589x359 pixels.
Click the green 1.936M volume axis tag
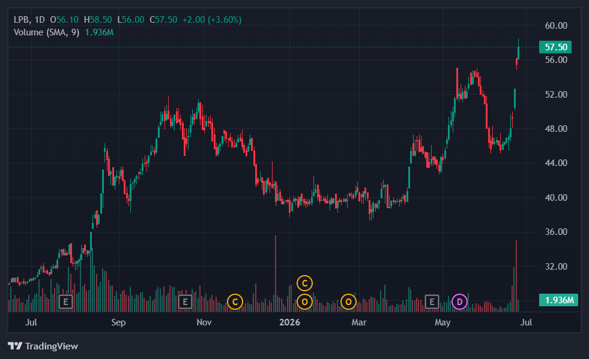pyautogui.click(x=558, y=300)
